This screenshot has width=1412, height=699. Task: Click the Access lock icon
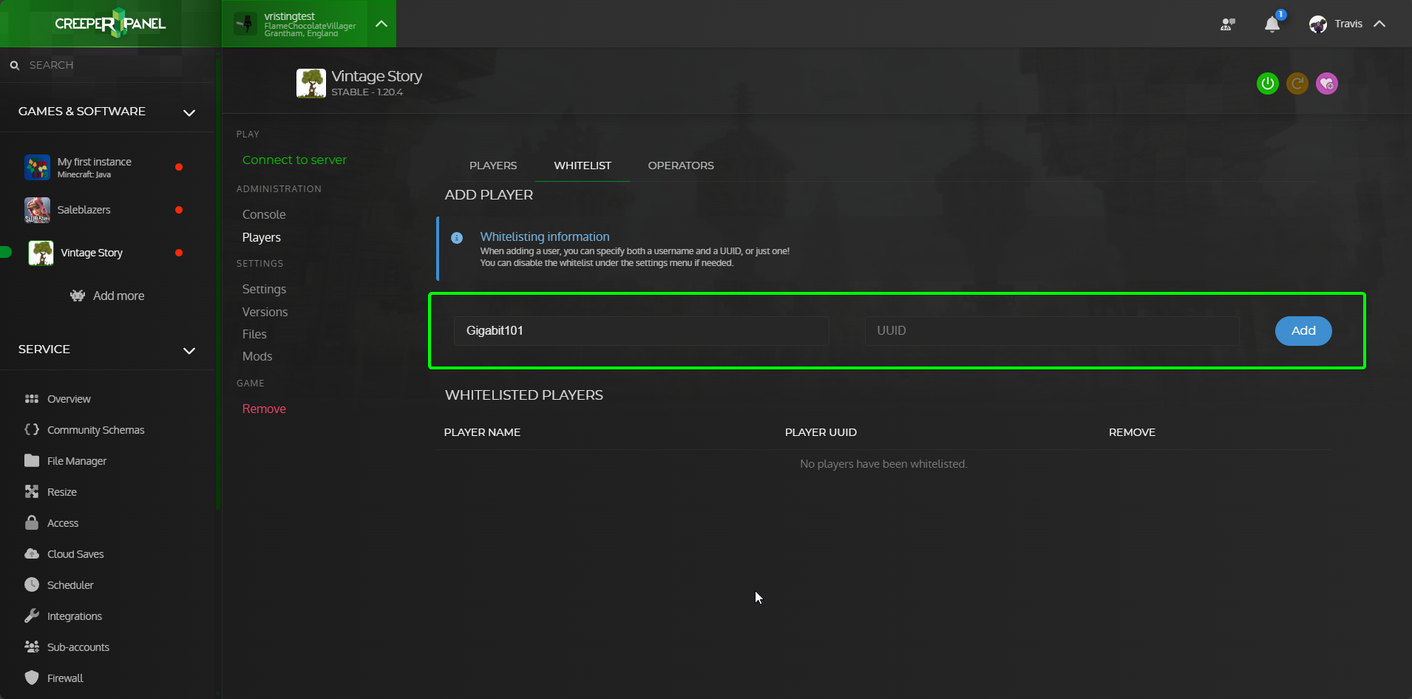click(x=32, y=522)
